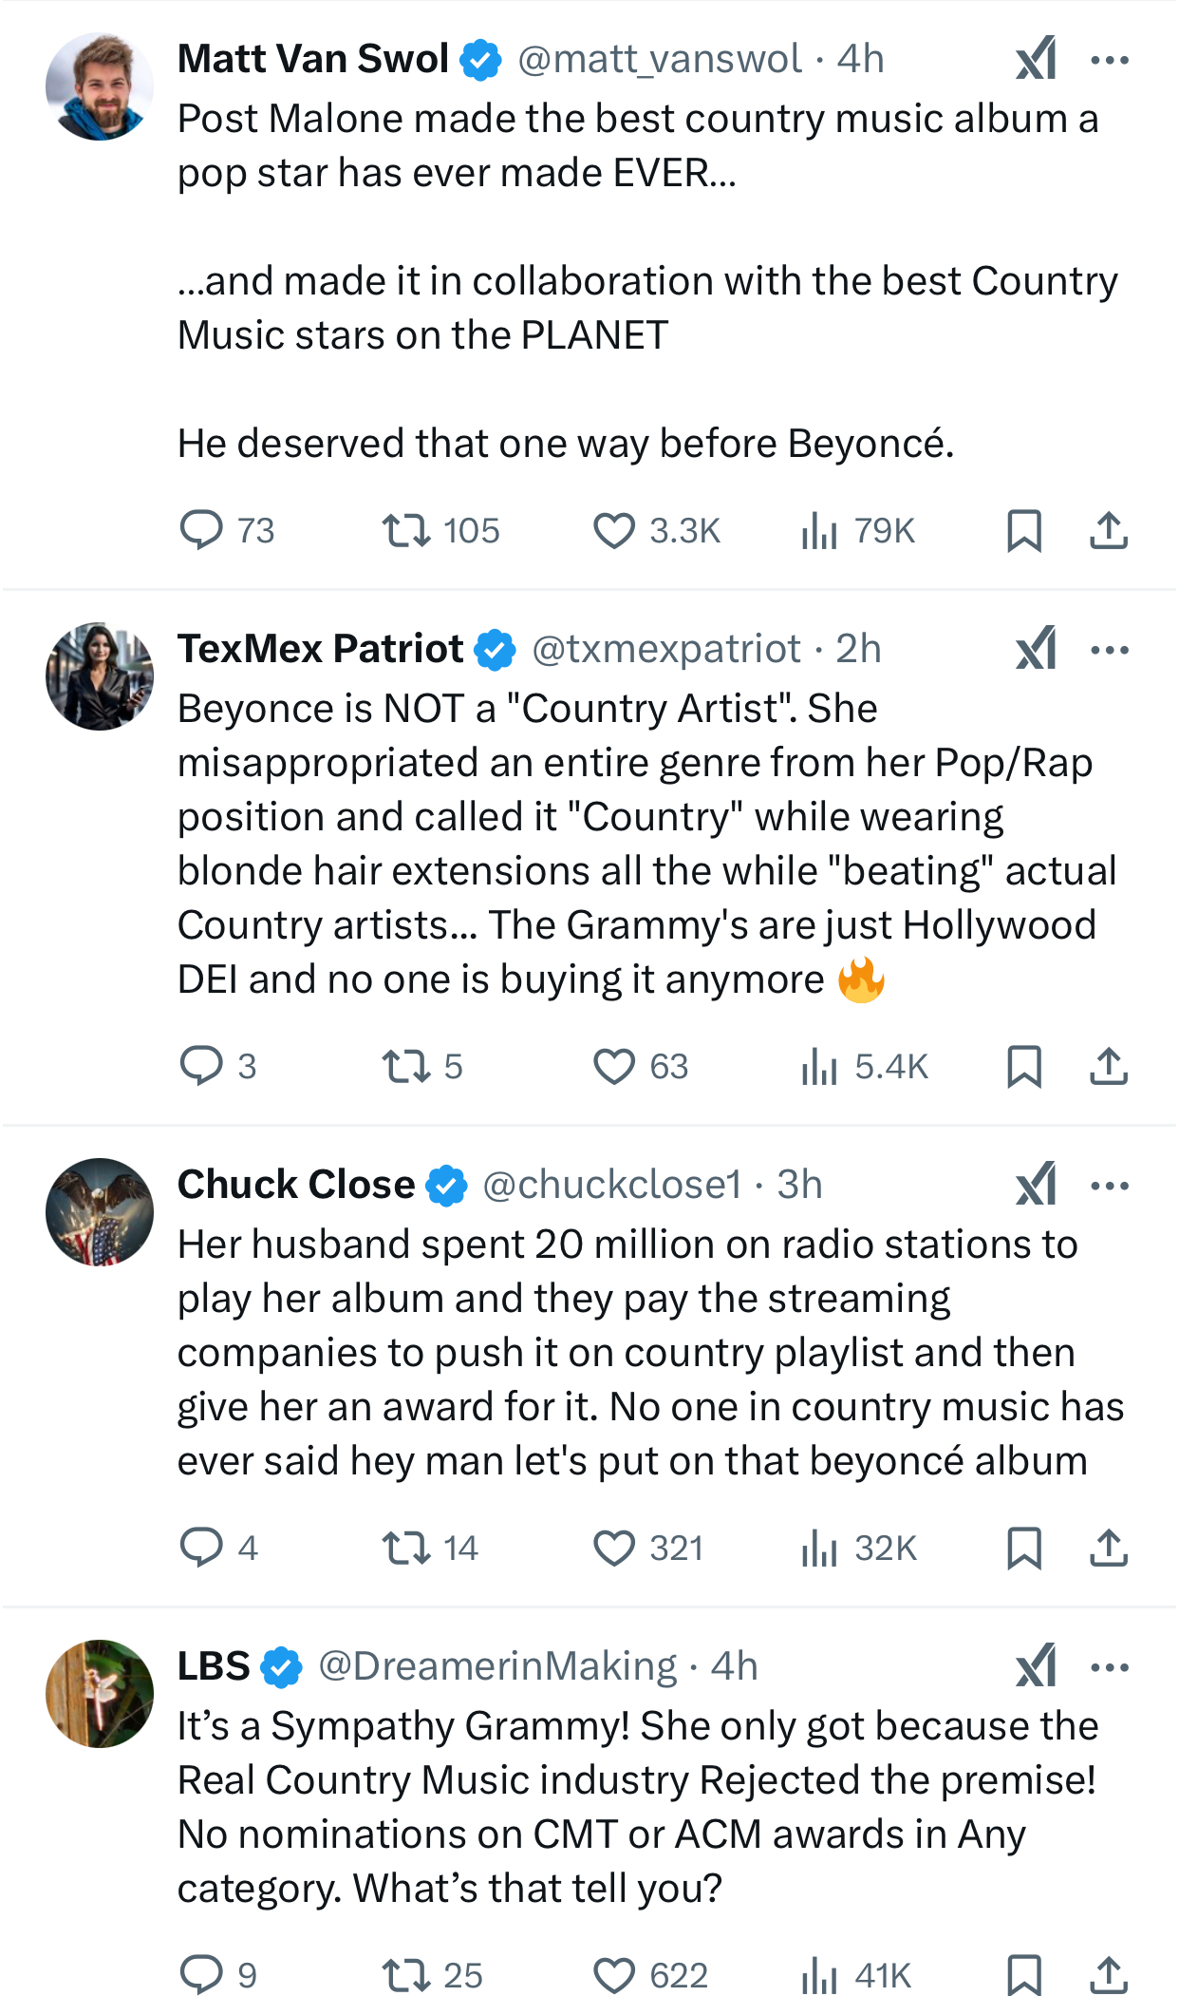The height and width of the screenshot is (1996, 1179).
Task: Reply to Chuck Close's tweet
Action: pos(201,1548)
